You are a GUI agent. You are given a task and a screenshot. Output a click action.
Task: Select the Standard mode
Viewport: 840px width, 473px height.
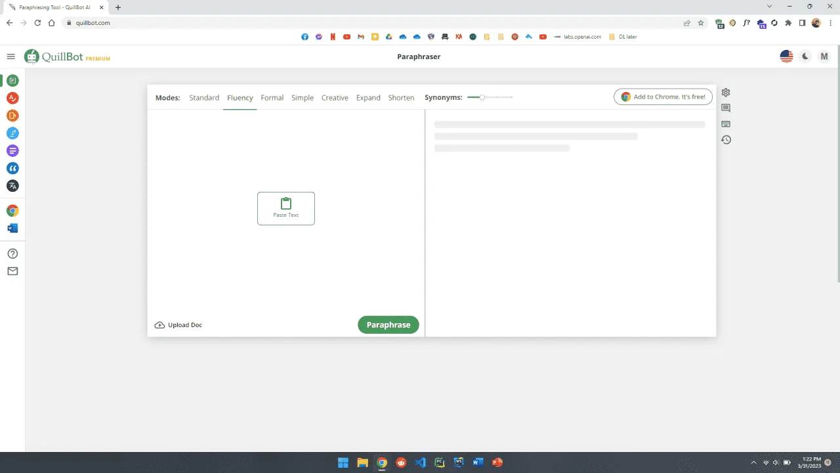click(204, 98)
